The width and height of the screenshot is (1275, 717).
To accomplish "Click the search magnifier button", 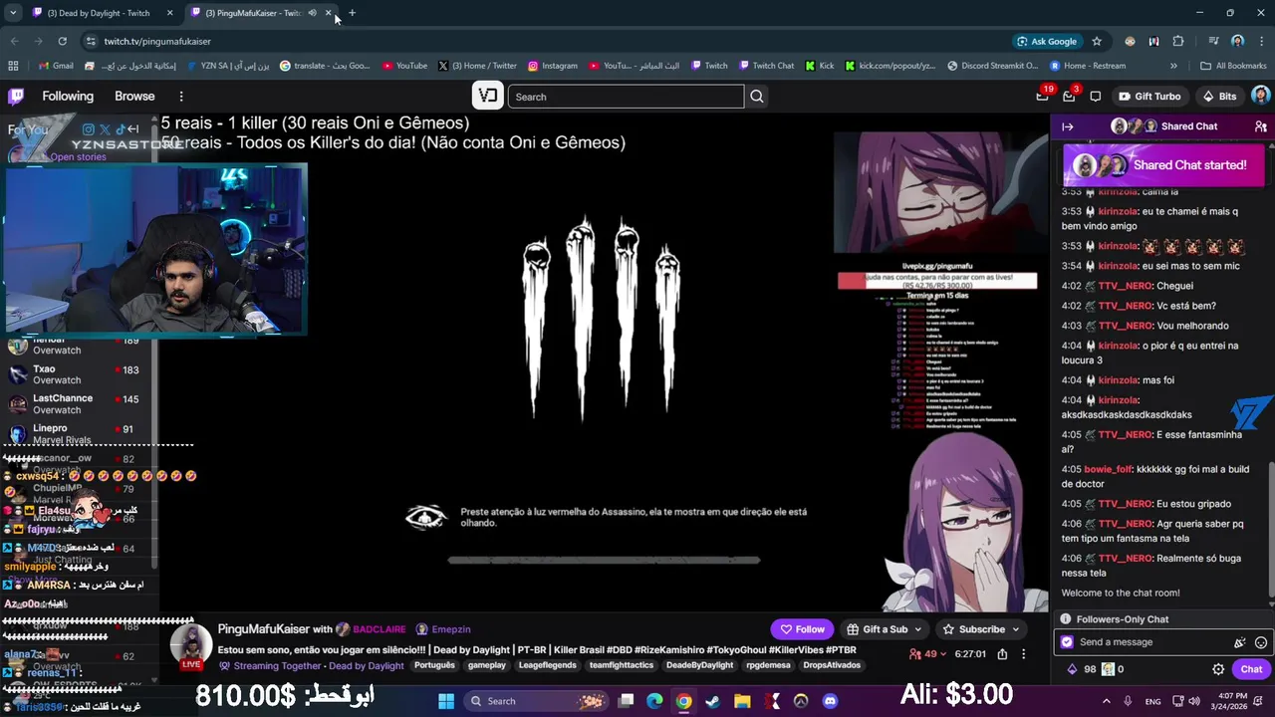I will pyautogui.click(x=757, y=97).
